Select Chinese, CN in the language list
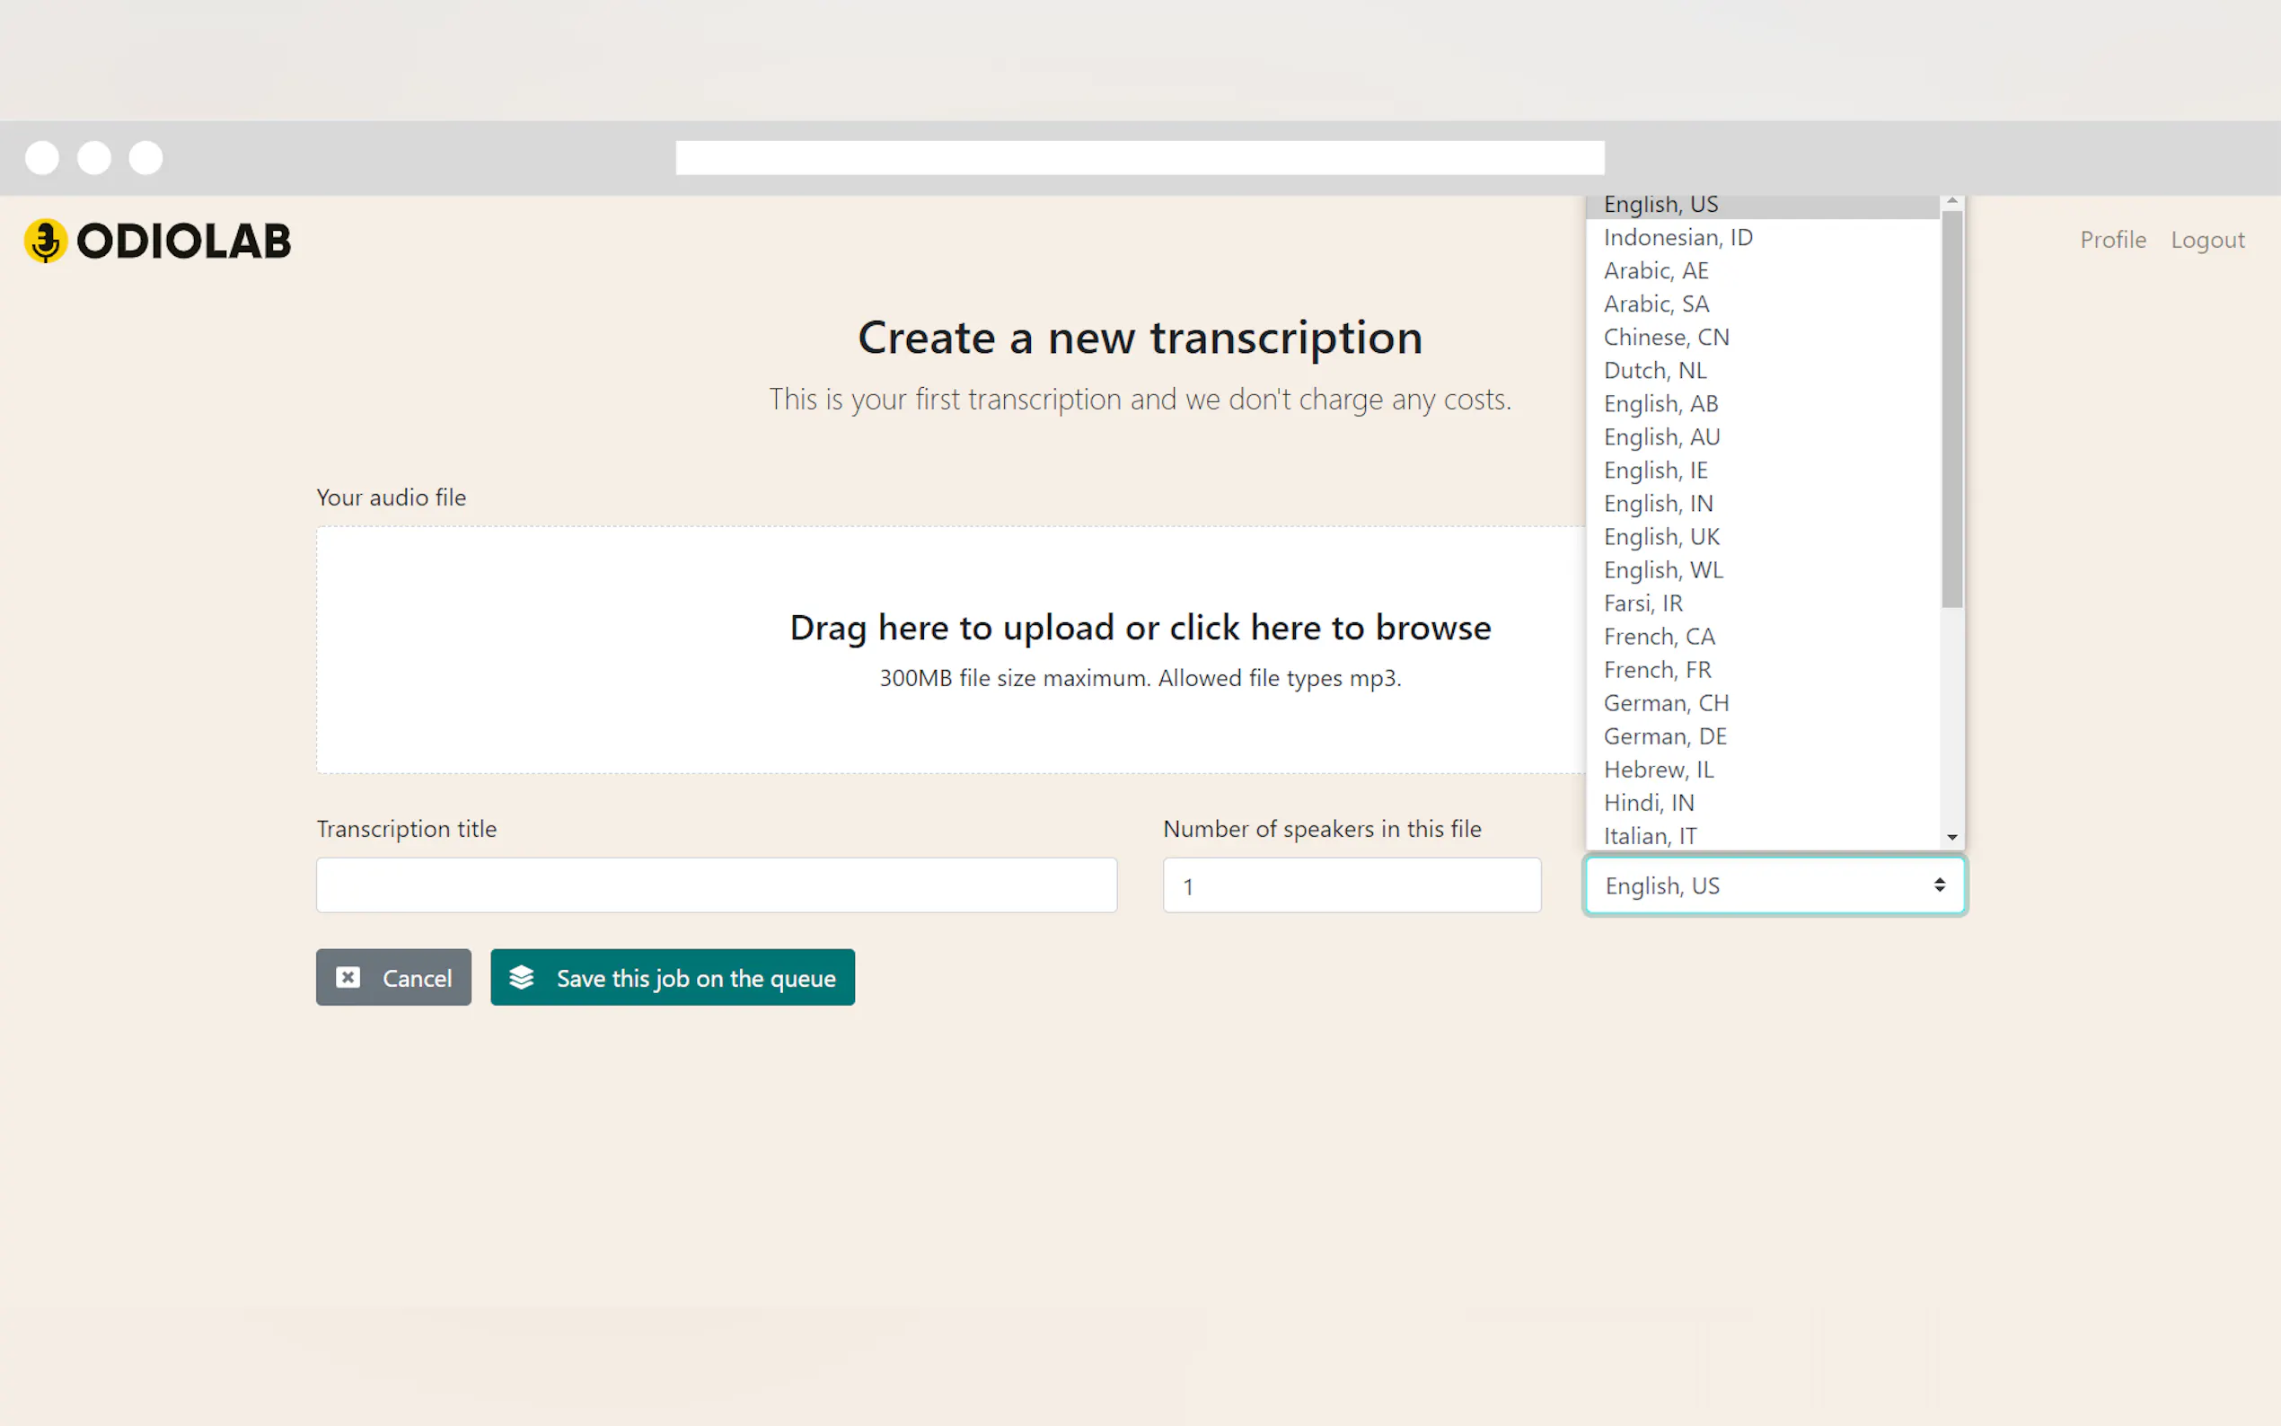This screenshot has width=2281, height=1426. [1665, 338]
